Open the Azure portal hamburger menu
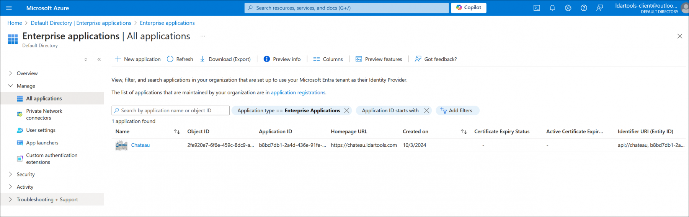 pyautogui.click(x=9, y=8)
